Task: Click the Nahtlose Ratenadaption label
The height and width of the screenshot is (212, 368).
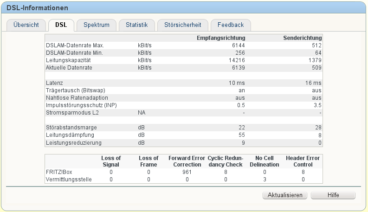Action: point(77,98)
